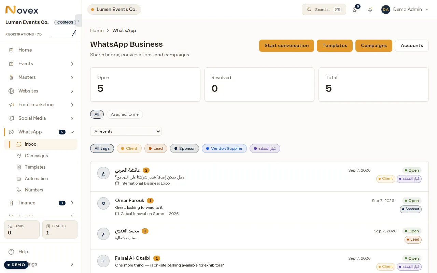
Task: Expand the Email marketing submenu chevron
Action: point(72,105)
